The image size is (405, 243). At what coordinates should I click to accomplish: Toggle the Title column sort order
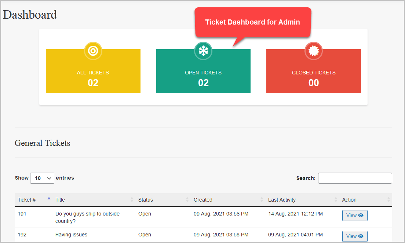point(131,200)
